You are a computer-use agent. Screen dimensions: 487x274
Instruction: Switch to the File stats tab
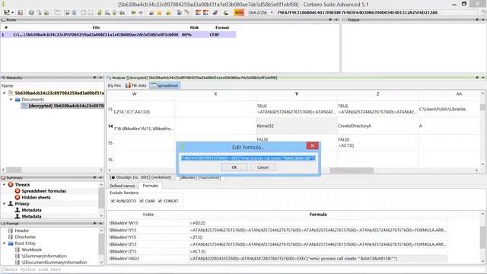135,85
